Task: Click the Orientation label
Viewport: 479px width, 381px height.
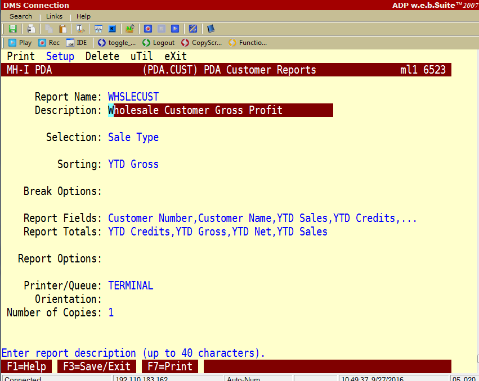Action: 68,299
